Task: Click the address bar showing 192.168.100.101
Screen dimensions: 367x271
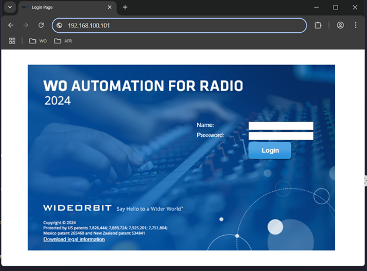Action: coord(176,26)
